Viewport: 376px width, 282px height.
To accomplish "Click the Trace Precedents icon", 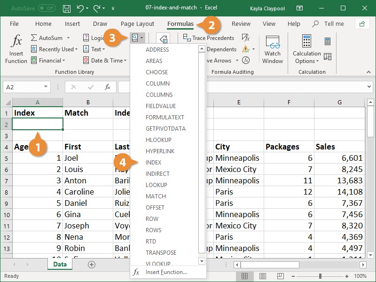I will point(187,38).
